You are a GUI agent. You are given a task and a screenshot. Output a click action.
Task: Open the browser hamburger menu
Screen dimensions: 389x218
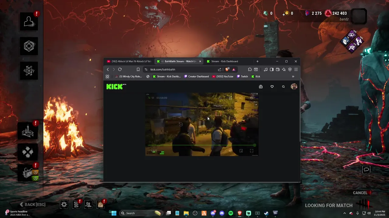click(x=296, y=69)
